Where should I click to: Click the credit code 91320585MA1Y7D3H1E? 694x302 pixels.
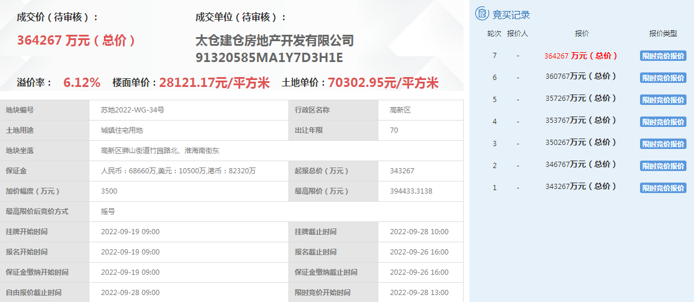[269, 59]
